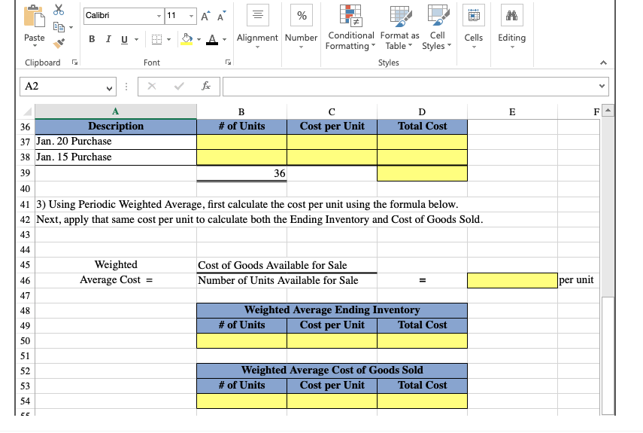Click Cost of Goods Available for Sale
Screen dimensions: 643x433
[x=272, y=266]
